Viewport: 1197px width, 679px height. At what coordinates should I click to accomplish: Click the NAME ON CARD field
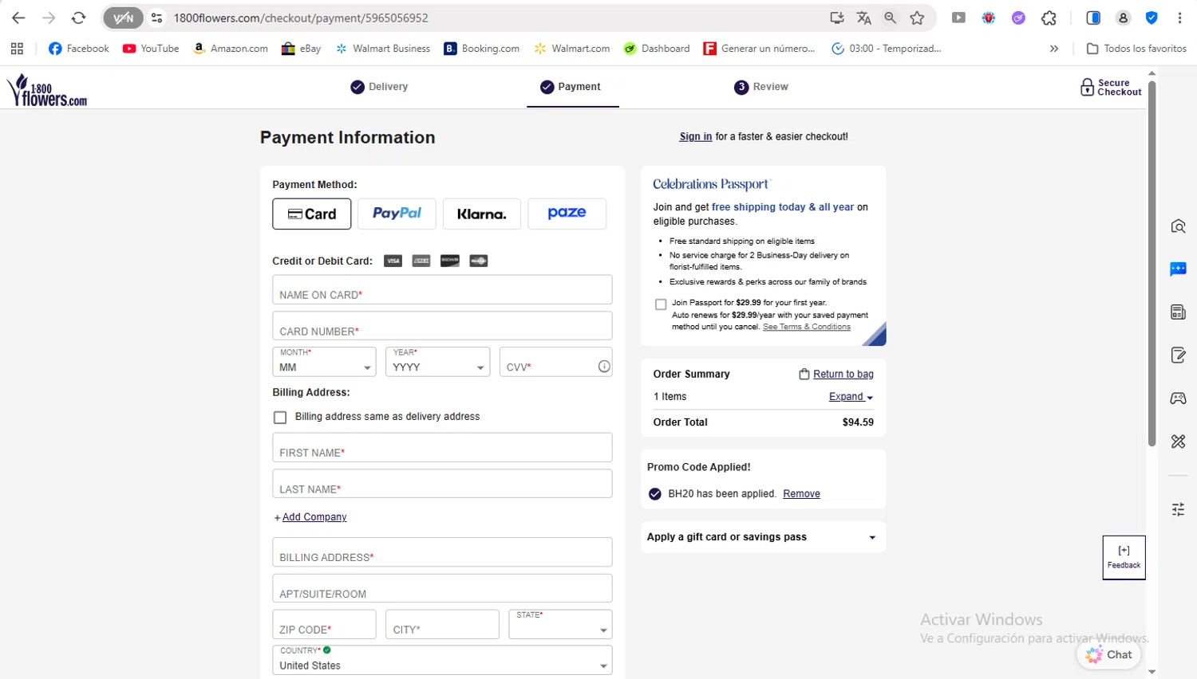coord(442,290)
